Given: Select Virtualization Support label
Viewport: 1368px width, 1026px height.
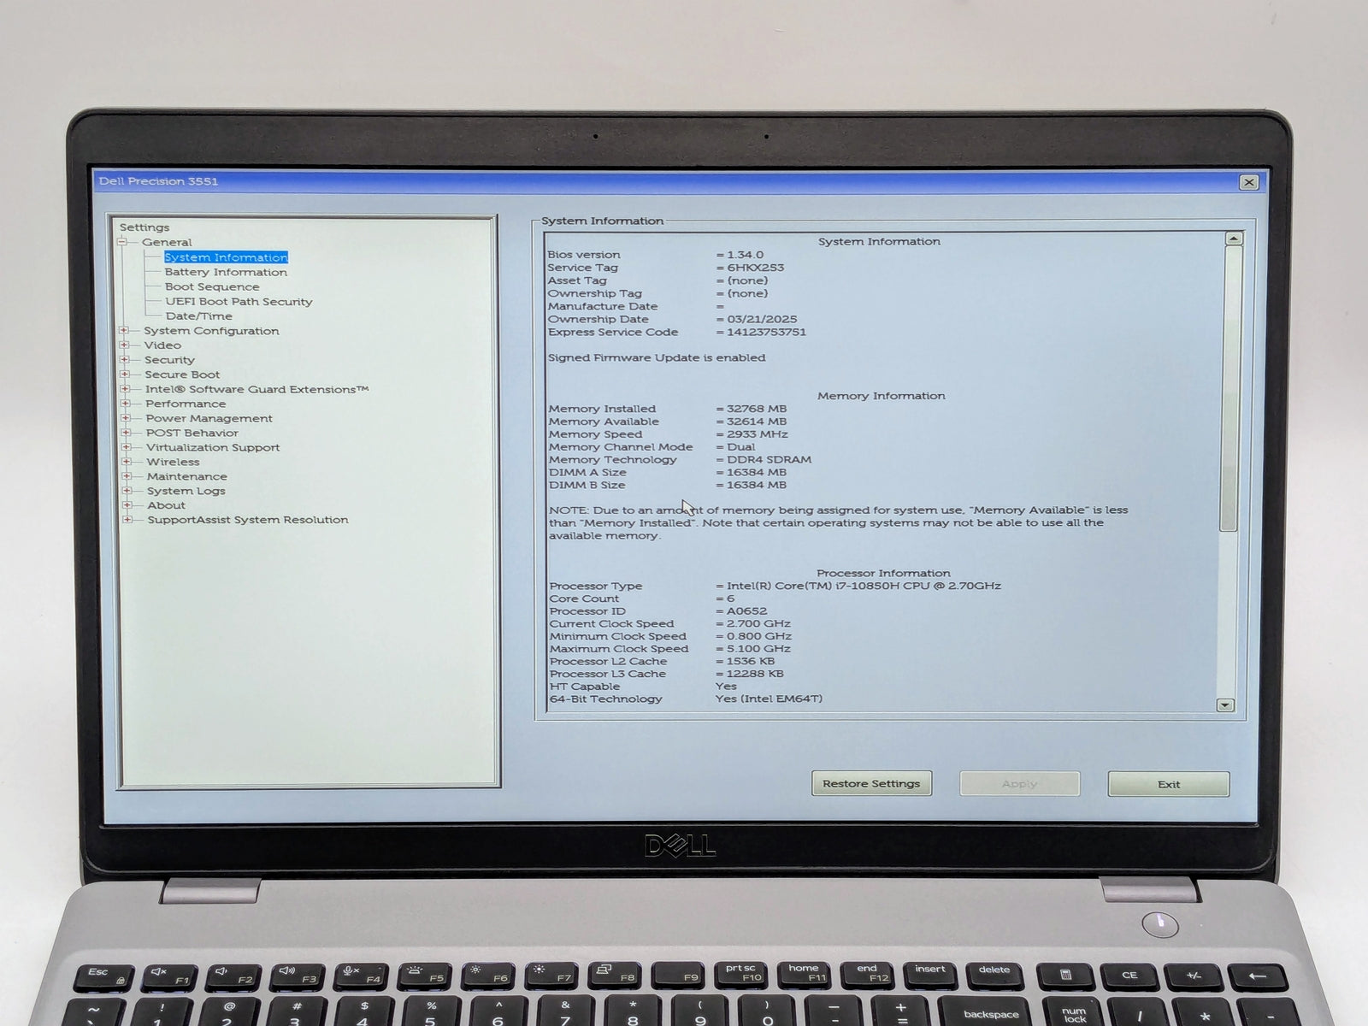Looking at the screenshot, I should (213, 447).
